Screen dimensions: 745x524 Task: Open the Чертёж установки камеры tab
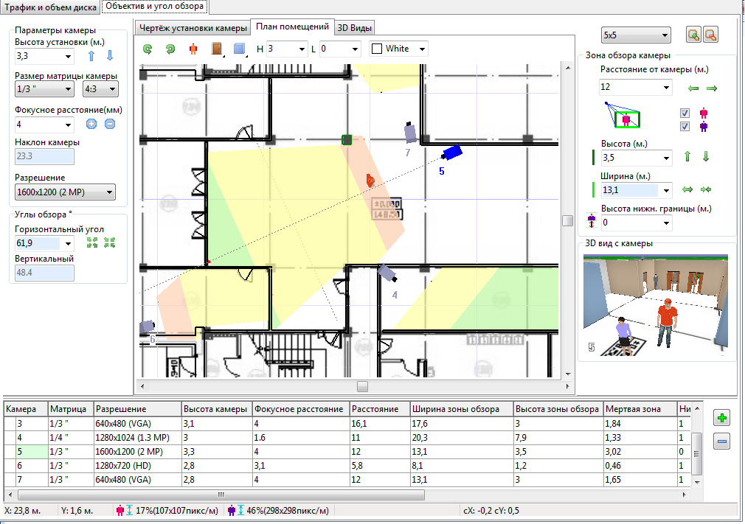click(193, 28)
